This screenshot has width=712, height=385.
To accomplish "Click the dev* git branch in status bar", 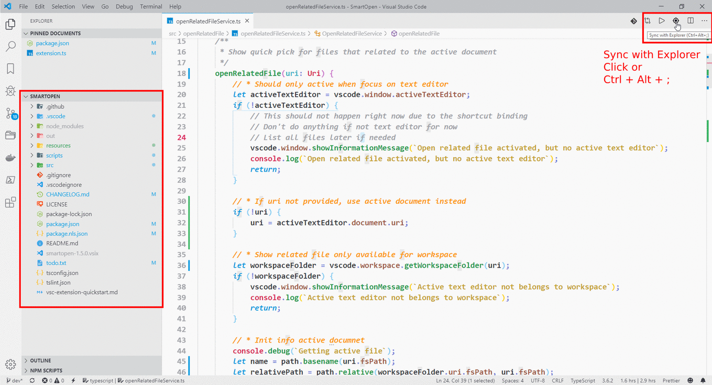I will 14,381.
